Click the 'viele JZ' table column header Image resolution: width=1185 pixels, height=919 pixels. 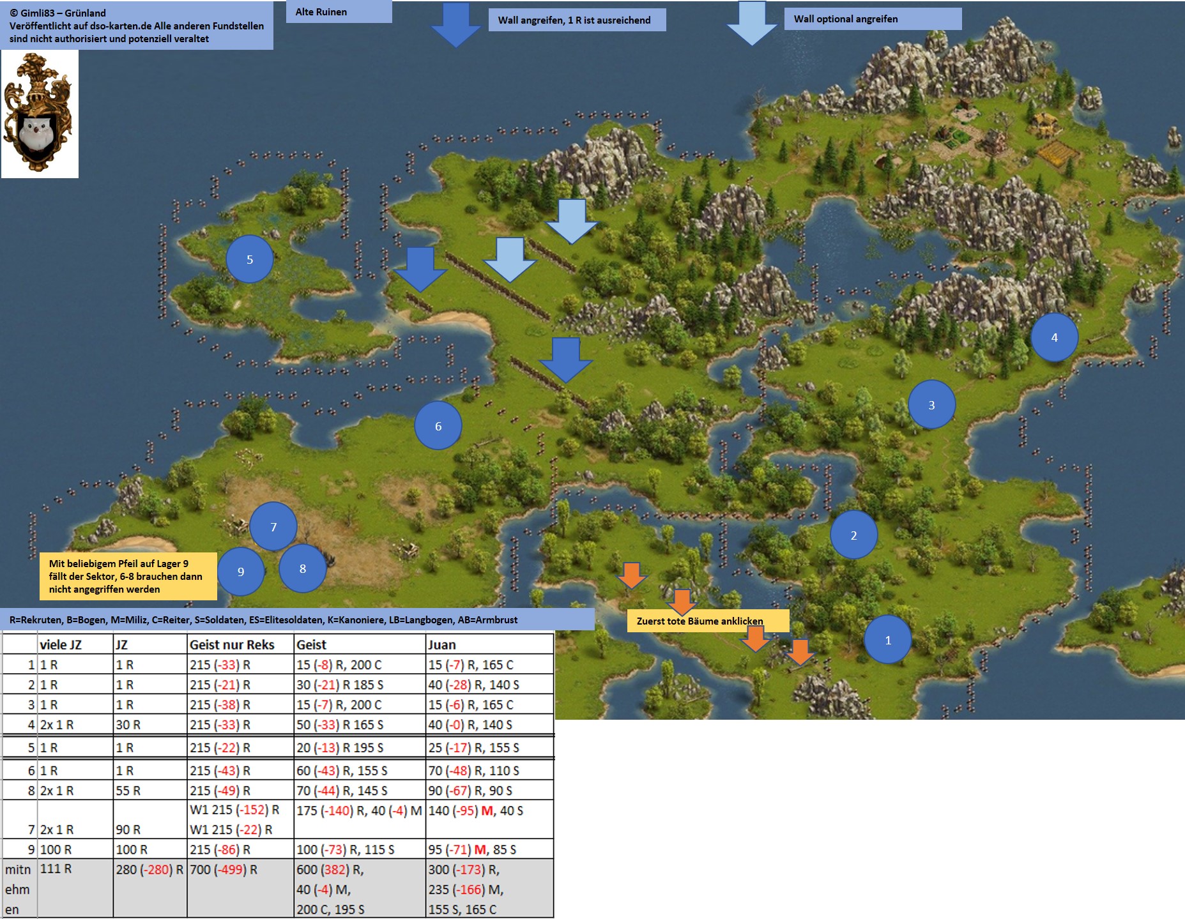point(61,644)
